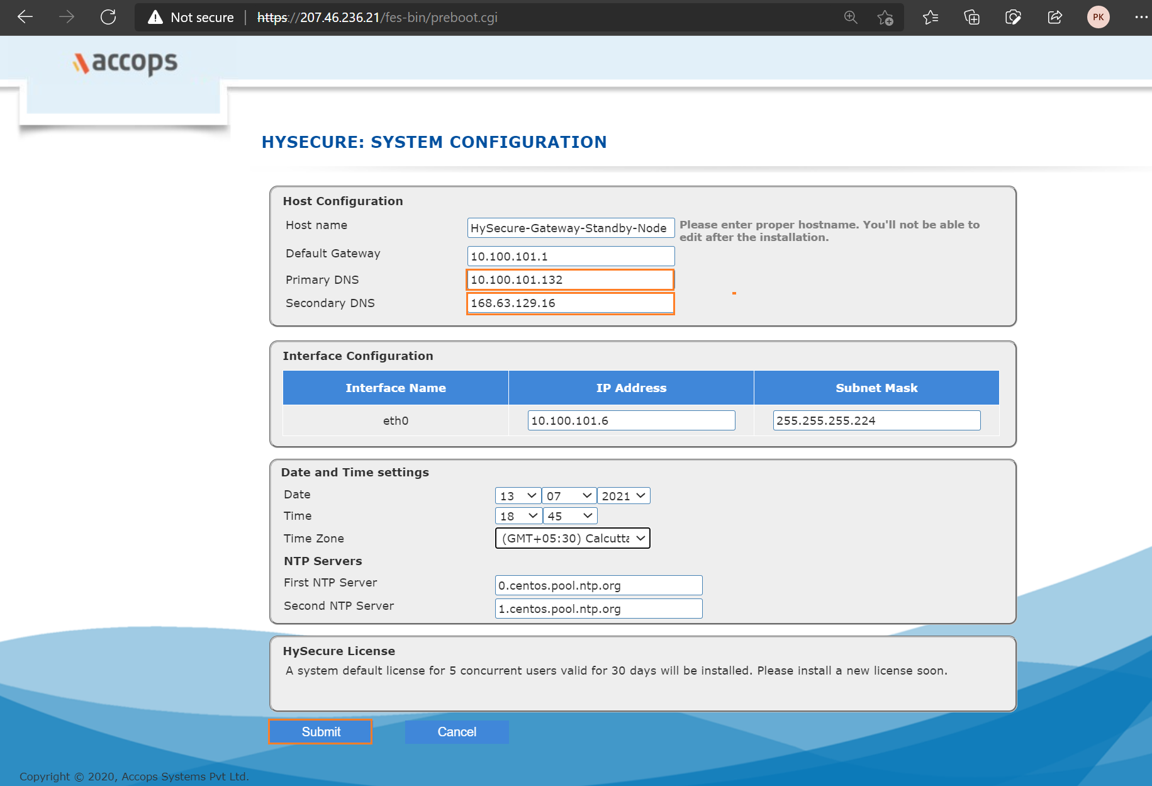Focus the Primary DNS field
Viewport: 1152px width, 786px height.
click(570, 279)
